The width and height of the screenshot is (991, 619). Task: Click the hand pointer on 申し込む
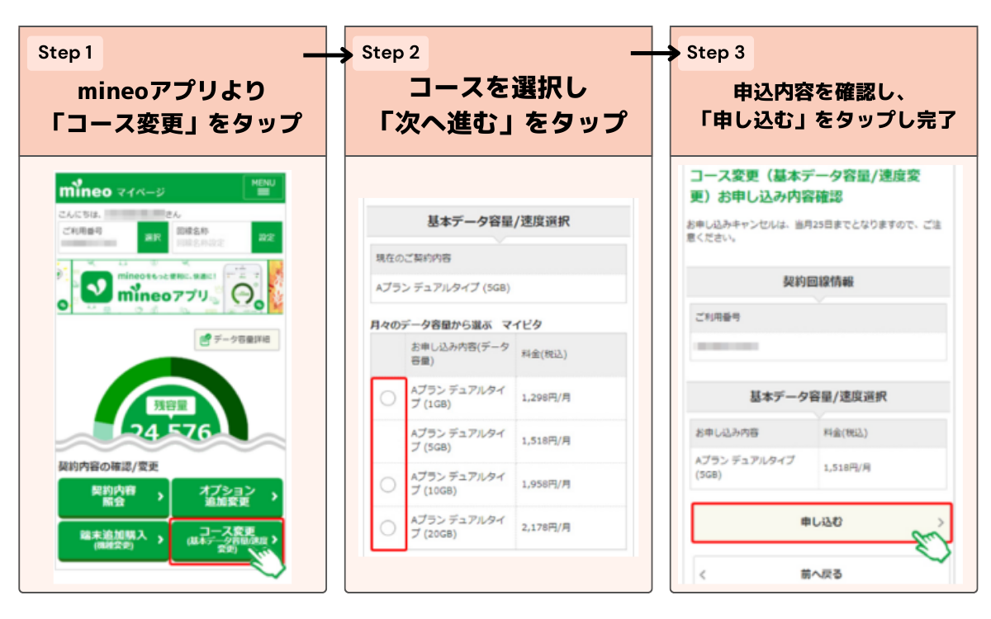click(932, 545)
